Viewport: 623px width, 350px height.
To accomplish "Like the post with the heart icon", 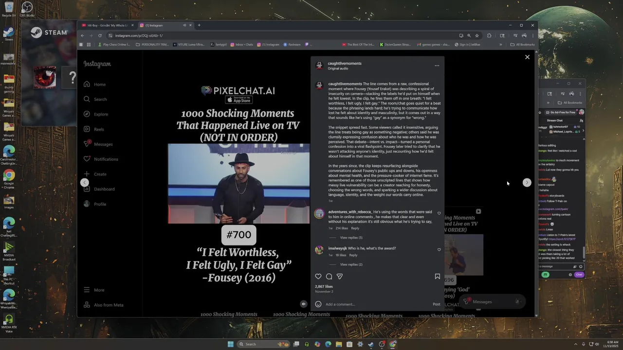I will click(x=318, y=276).
